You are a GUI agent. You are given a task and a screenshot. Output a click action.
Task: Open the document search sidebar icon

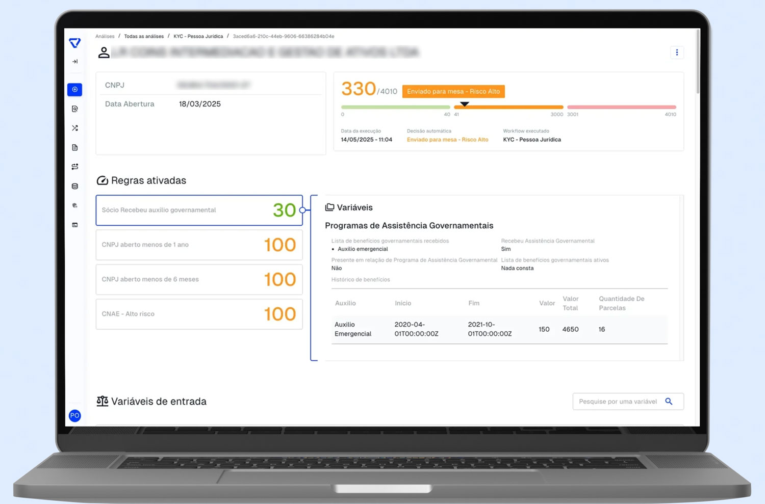75,109
